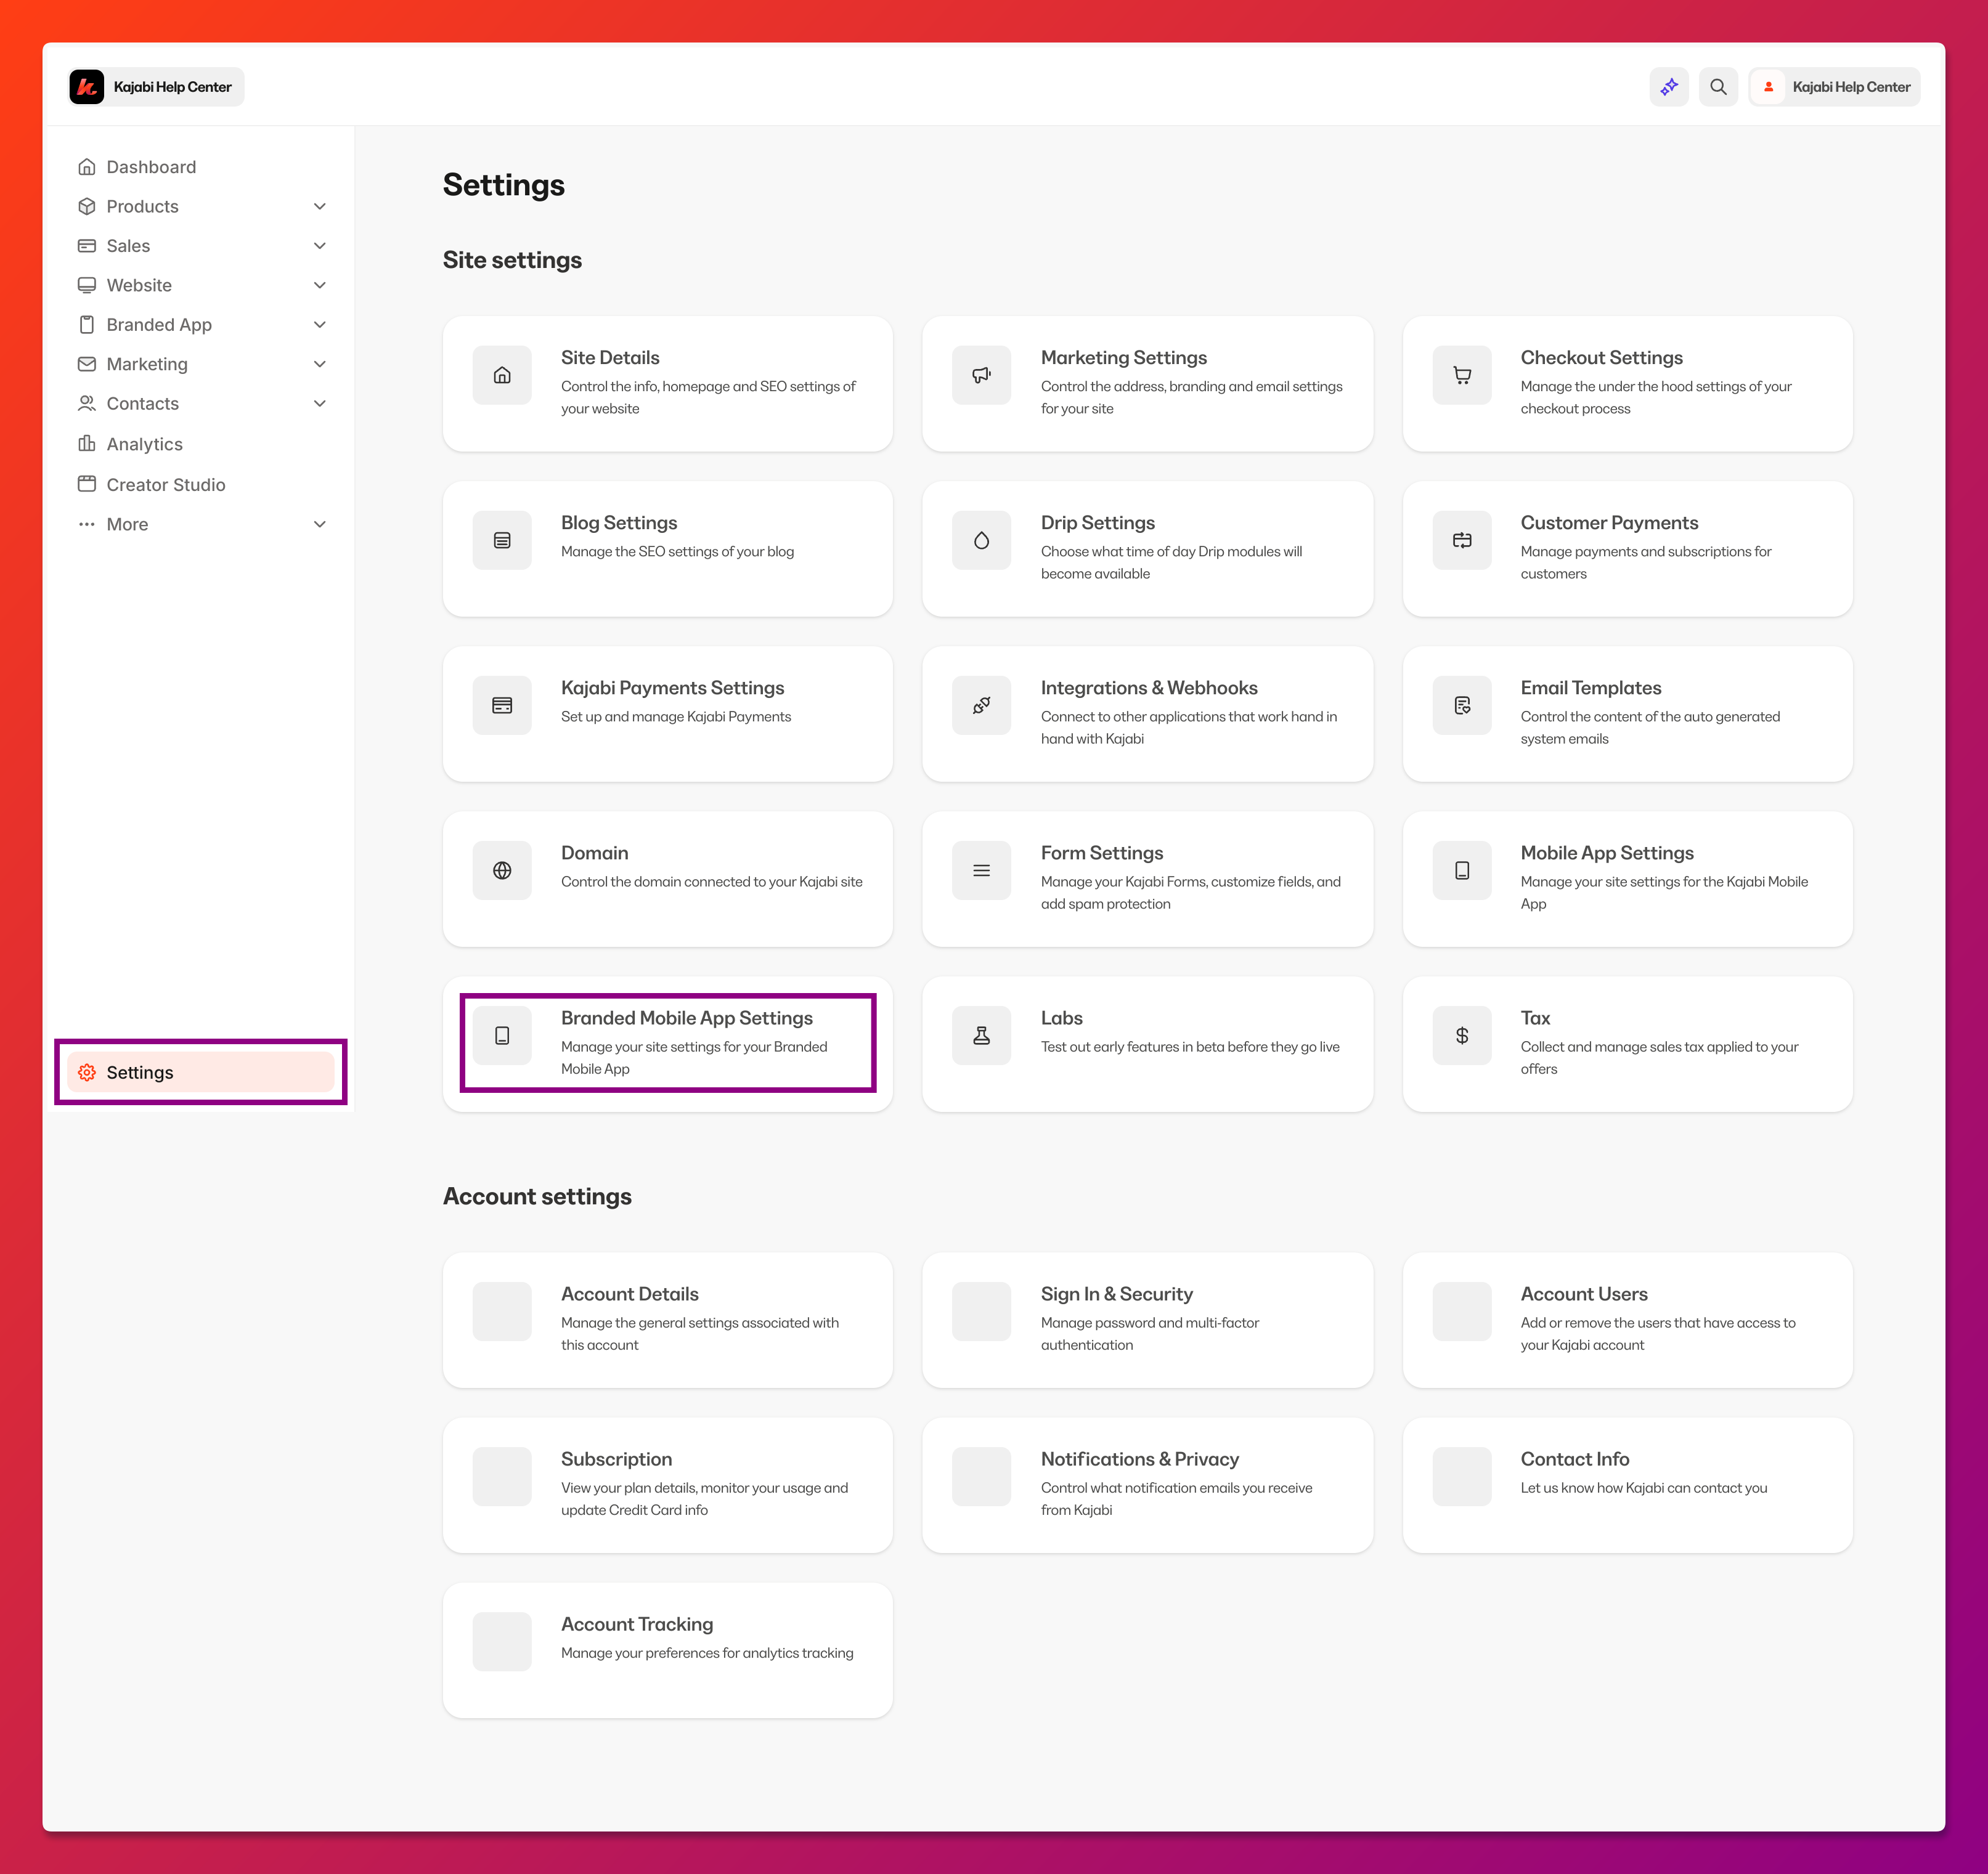
Task: Open Account Details title link
Action: pos(629,1294)
